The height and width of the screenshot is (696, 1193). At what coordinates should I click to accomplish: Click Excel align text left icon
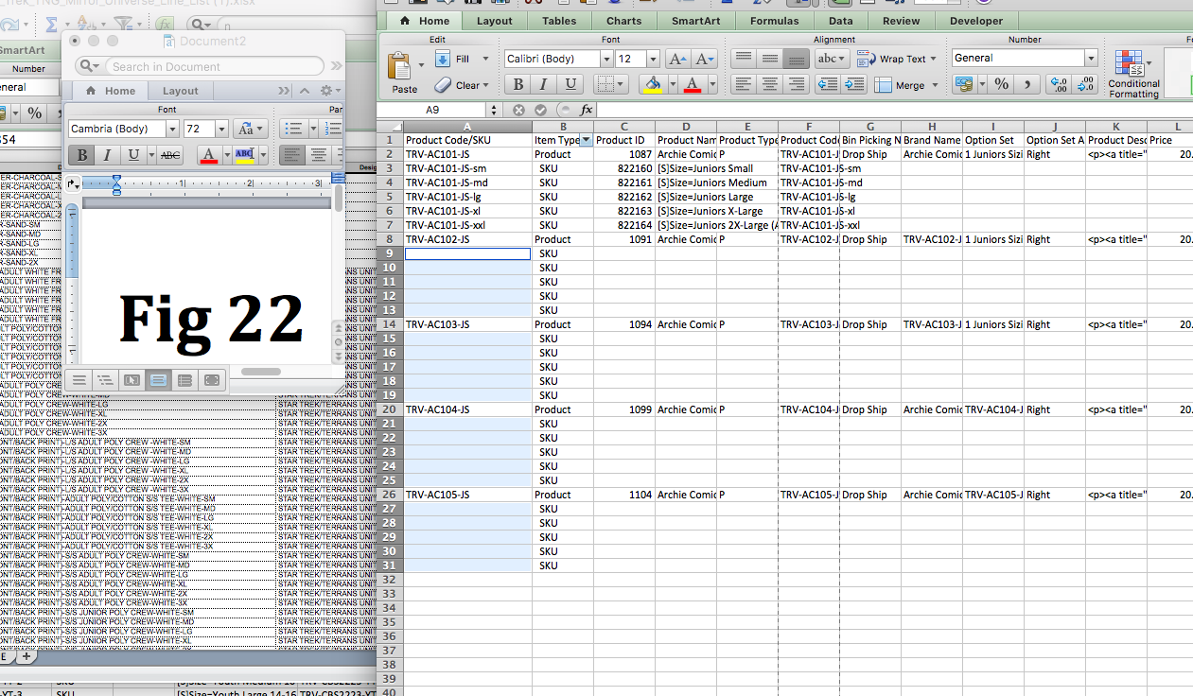[745, 84]
